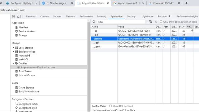Switch to the Elements panel tab
Image resolution: width=199 pixels, height=112 pixels.
31,16
